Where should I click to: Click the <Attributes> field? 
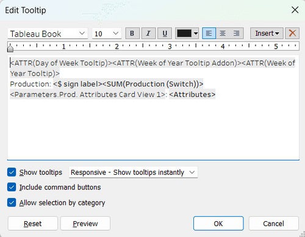(192, 94)
